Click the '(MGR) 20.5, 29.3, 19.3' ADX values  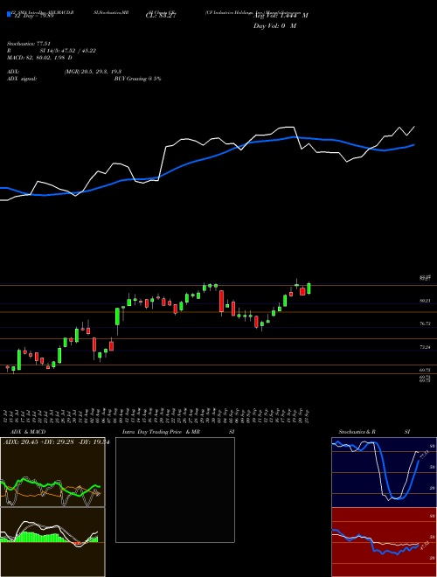coord(93,72)
